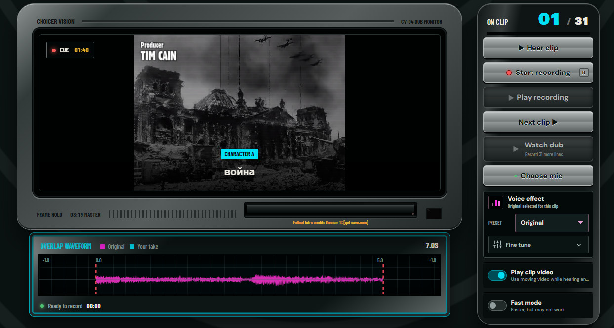Image resolution: width=614 pixels, height=328 pixels.
Task: Click the Fallout Intro credits title text
Action: tap(330, 223)
